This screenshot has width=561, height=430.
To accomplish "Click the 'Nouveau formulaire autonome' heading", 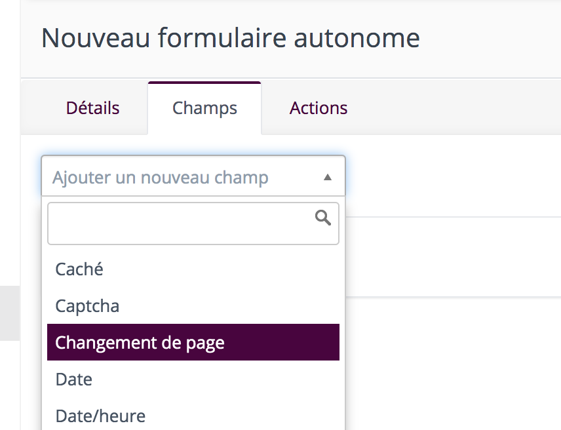I will 231,38.
